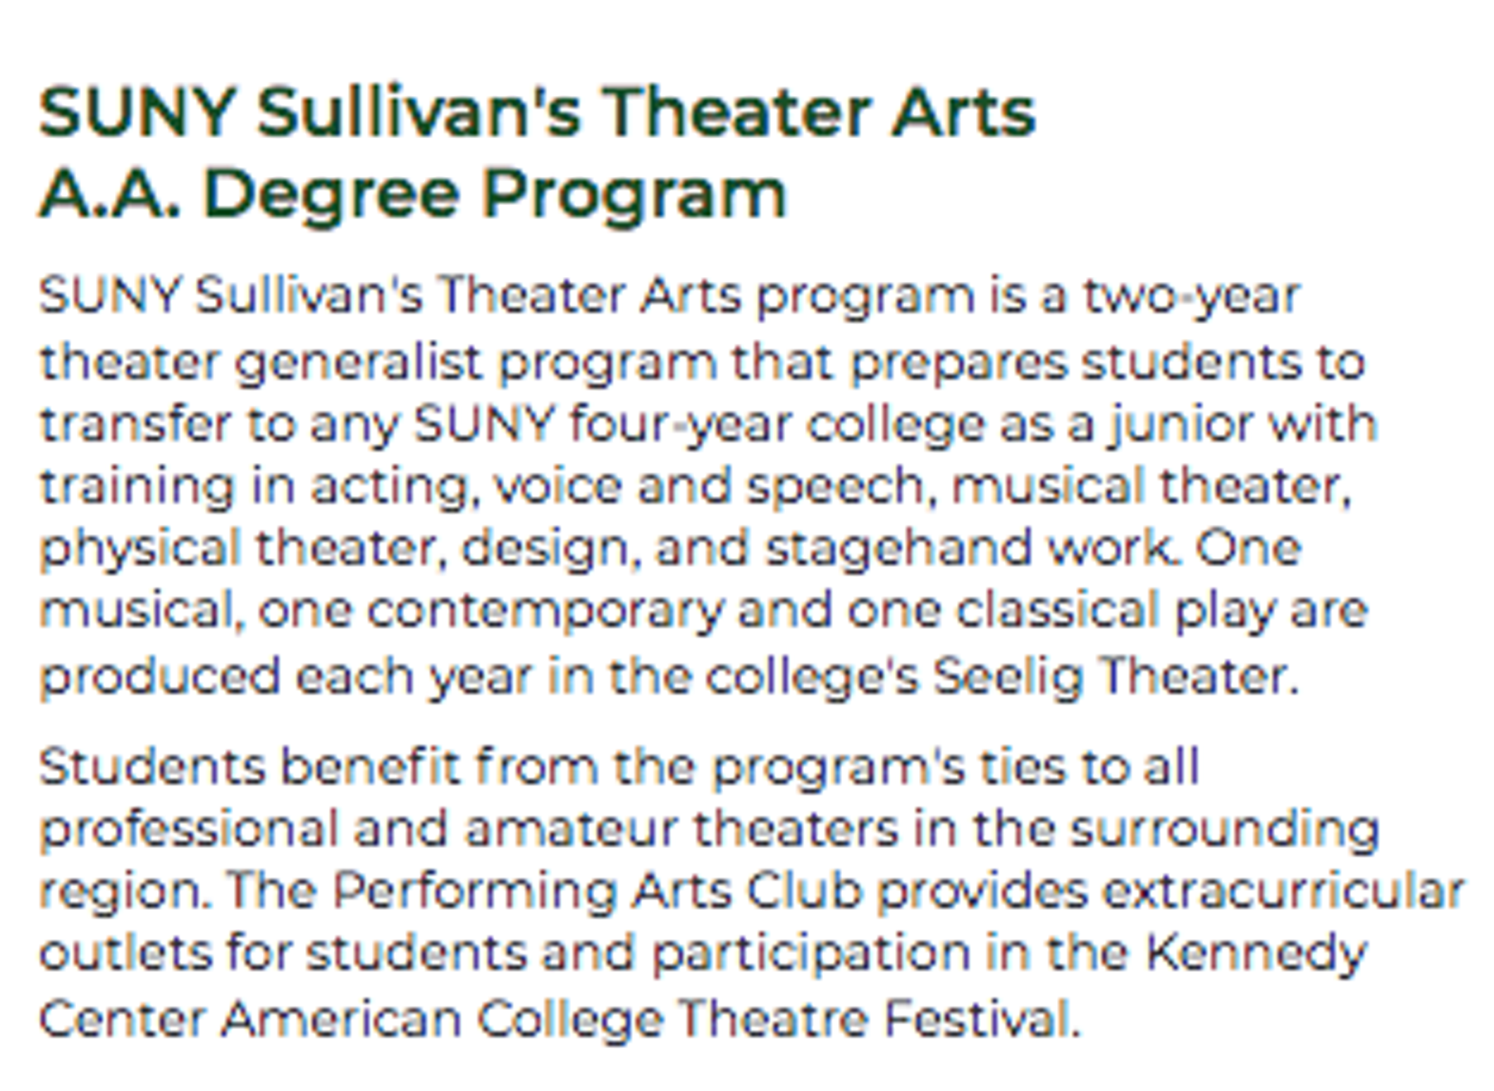Click the "SUNY Sullivan's Theater Arts" heading line
1494x1091 pixels.
point(537,113)
